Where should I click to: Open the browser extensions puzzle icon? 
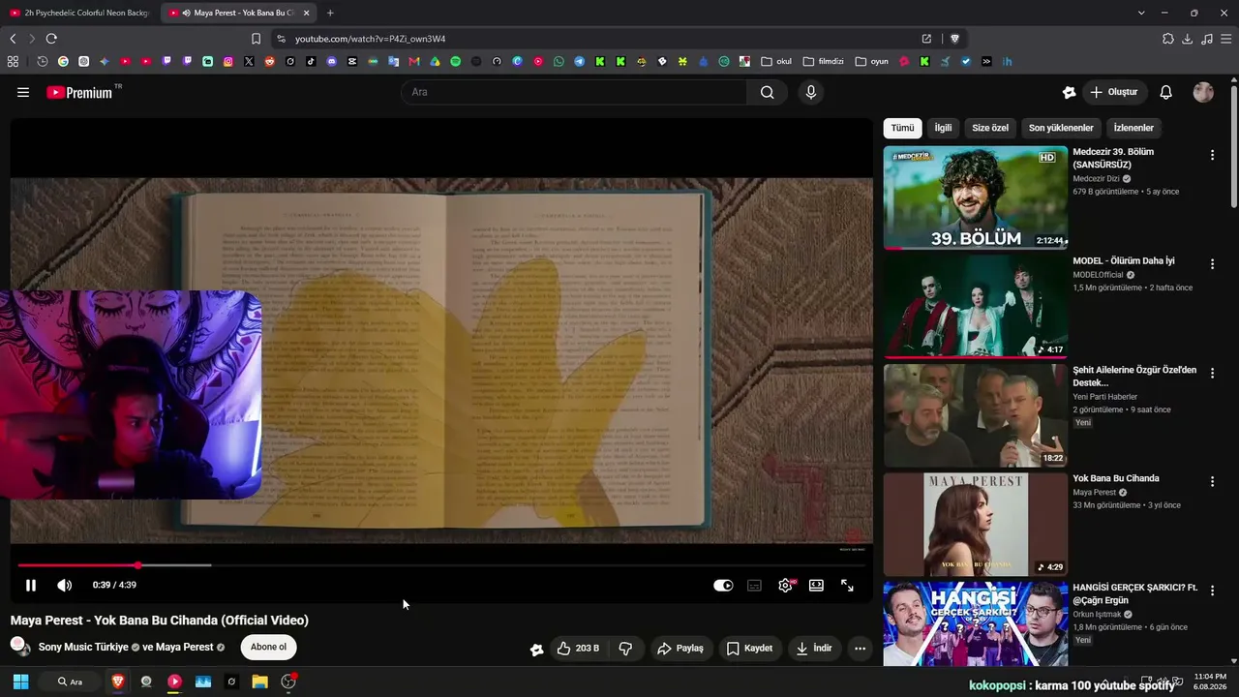(x=1168, y=39)
